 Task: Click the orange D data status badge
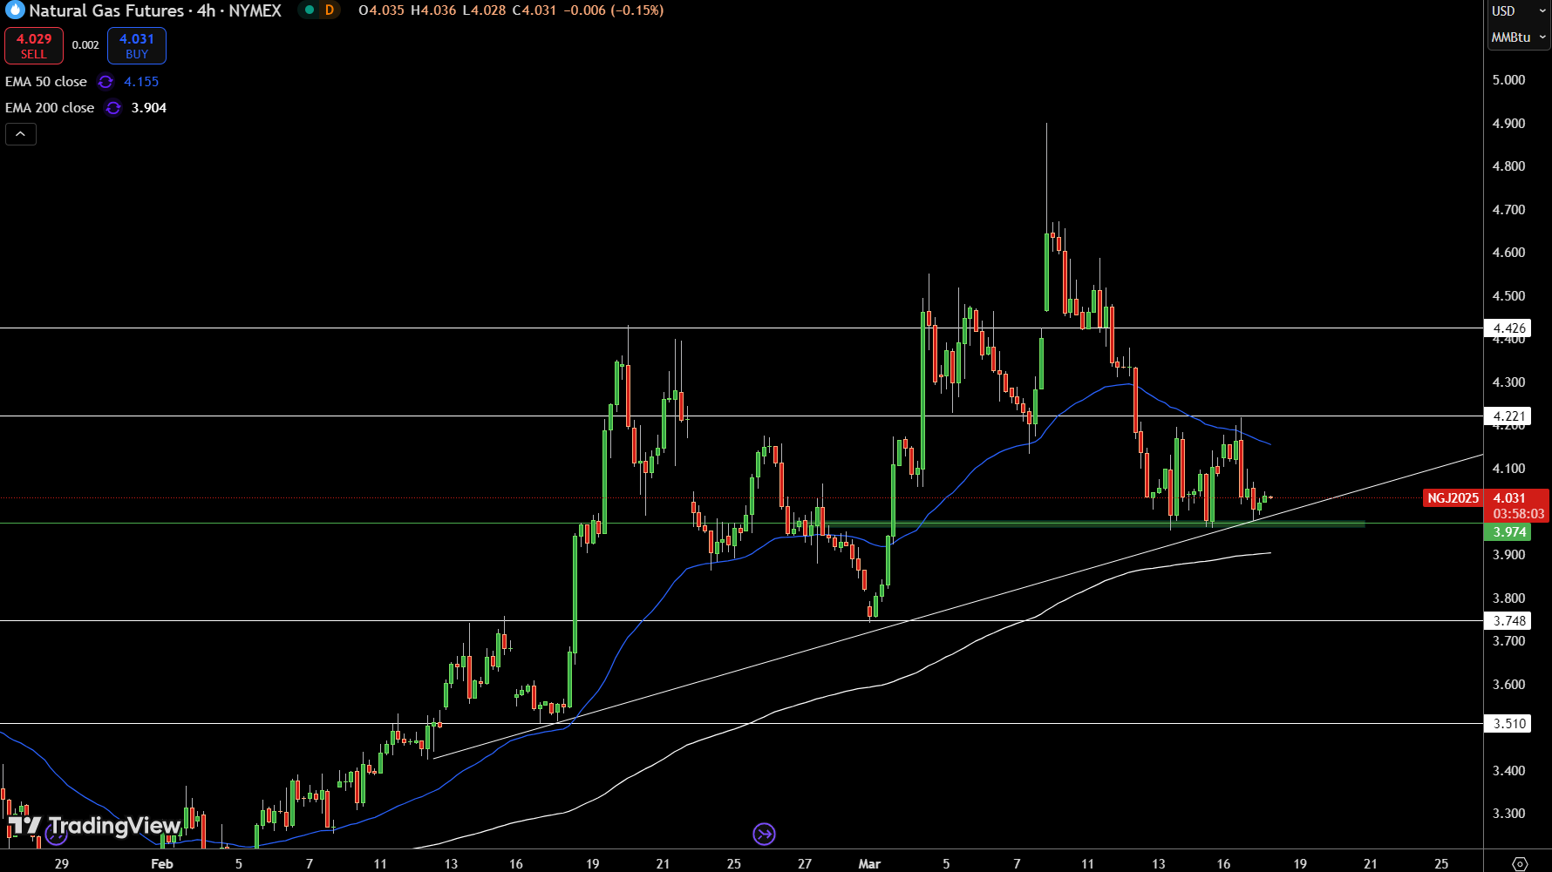pyautogui.click(x=330, y=10)
